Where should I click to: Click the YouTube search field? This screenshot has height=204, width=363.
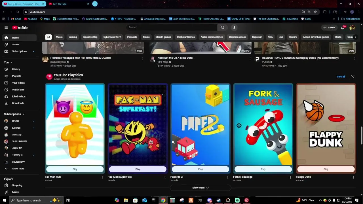(x=172, y=27)
